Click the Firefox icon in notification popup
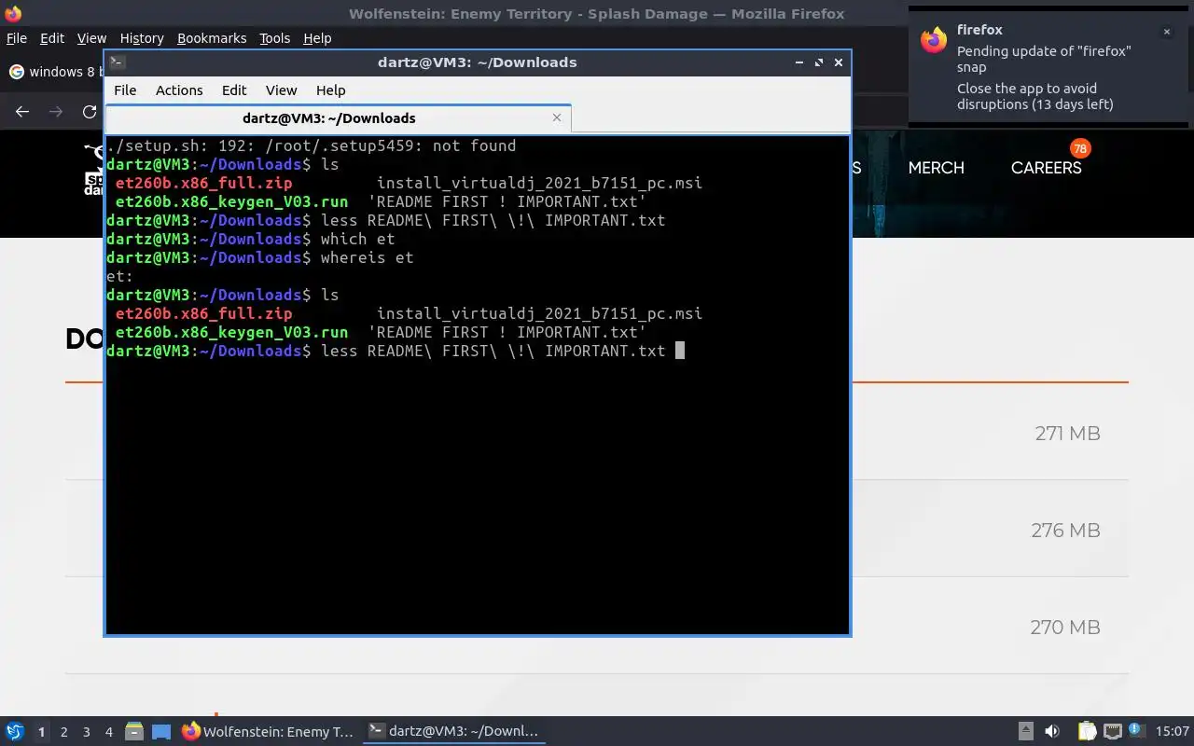 point(934,40)
